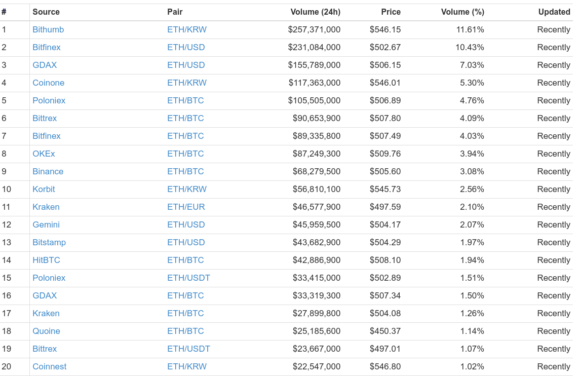The height and width of the screenshot is (376, 581).
Task: Open Bittrex source in row 19
Action: pos(45,349)
